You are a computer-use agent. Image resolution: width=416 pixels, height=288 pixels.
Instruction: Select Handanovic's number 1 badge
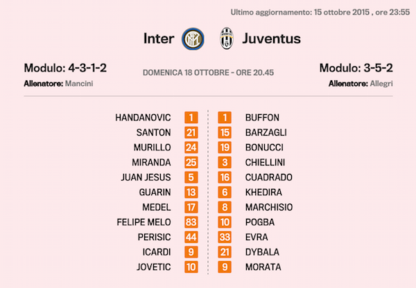(x=191, y=118)
